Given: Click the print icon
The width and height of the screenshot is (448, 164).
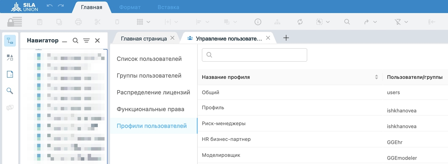Looking at the screenshot, I should click(x=78, y=22).
